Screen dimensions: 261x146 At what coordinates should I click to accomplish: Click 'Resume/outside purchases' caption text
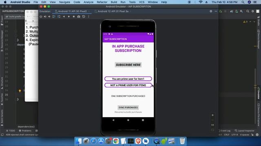coord(128,112)
